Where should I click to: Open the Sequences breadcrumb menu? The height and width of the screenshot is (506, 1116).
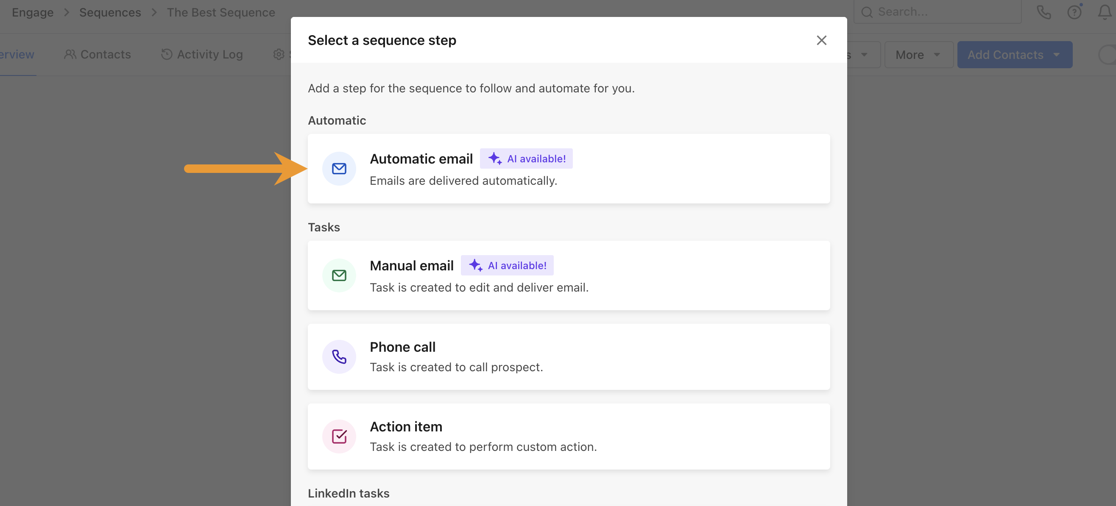tap(110, 12)
